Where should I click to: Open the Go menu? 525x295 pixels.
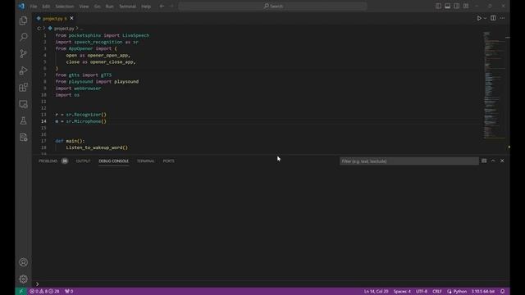coord(97,7)
